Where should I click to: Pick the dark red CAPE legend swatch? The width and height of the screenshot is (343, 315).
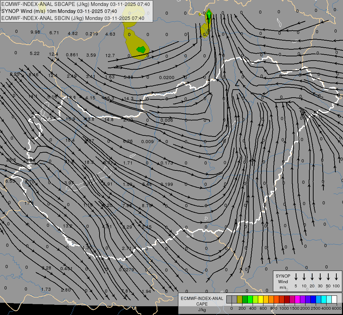coord(287,300)
